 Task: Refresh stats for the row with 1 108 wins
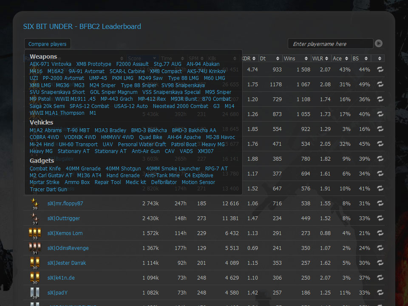380,99
